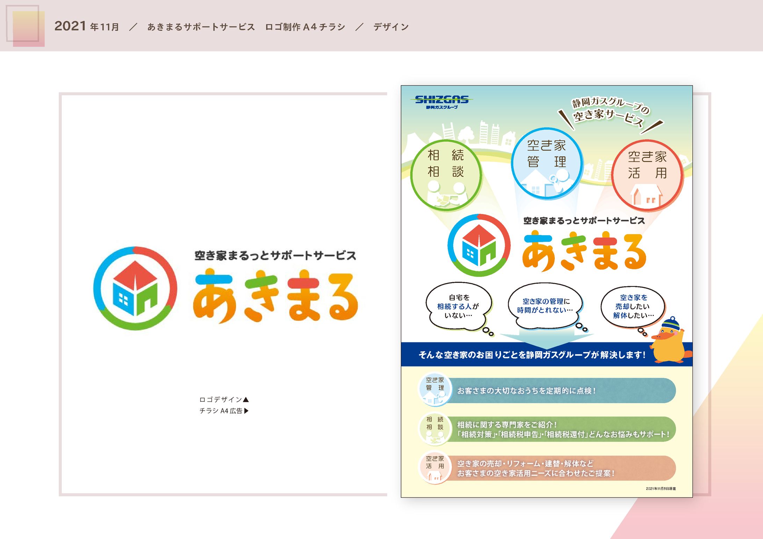Click speech bubble 自宅を相続する人がいない
Screen dimensions: 763x539
coord(458,306)
